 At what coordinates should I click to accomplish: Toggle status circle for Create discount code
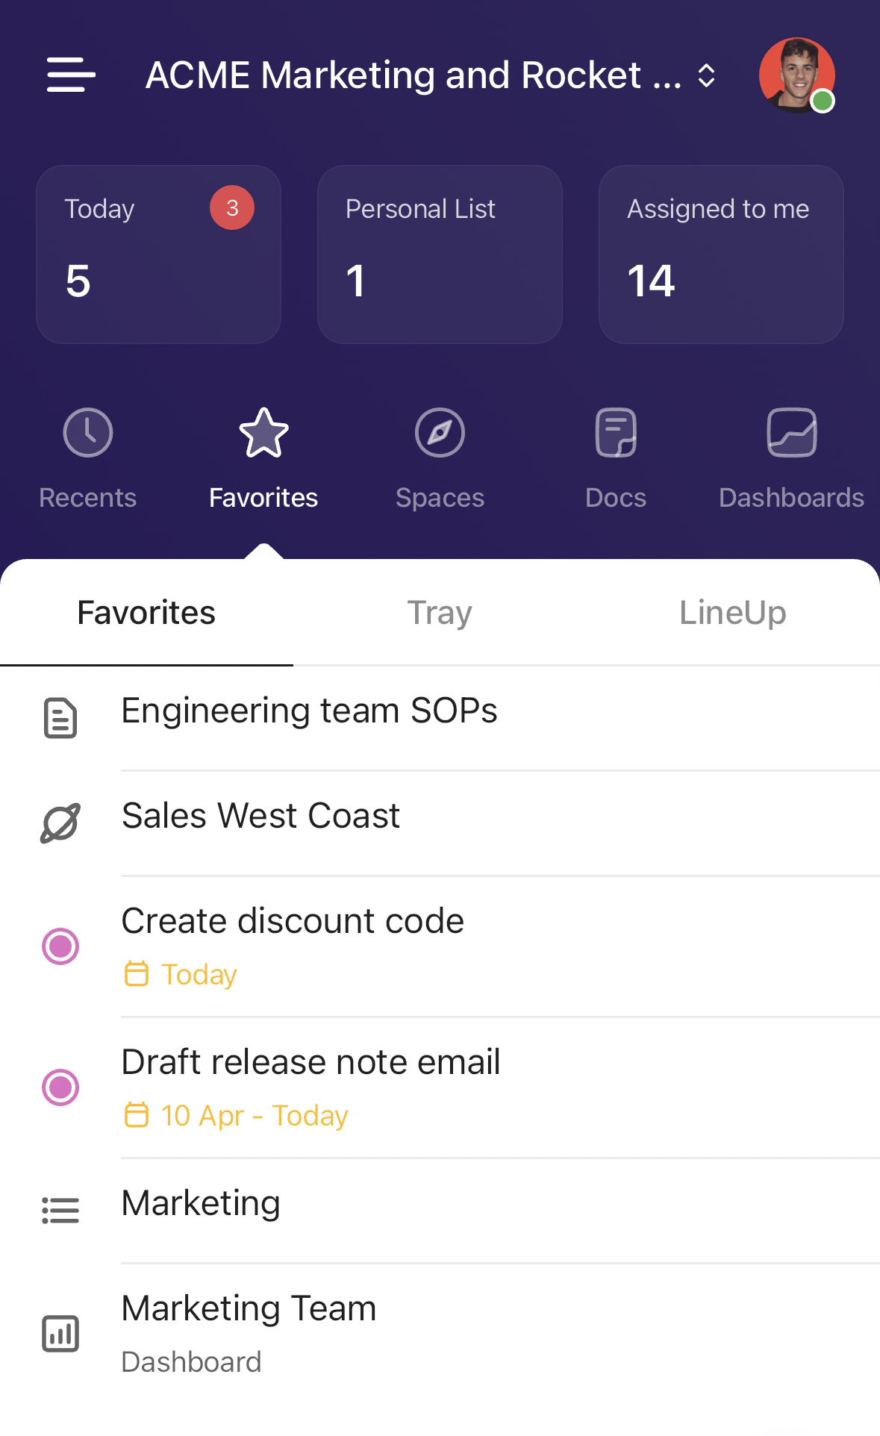pyautogui.click(x=60, y=946)
